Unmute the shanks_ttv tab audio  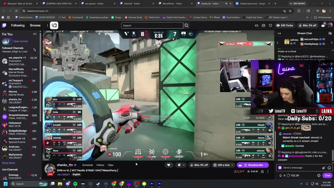point(226,4)
